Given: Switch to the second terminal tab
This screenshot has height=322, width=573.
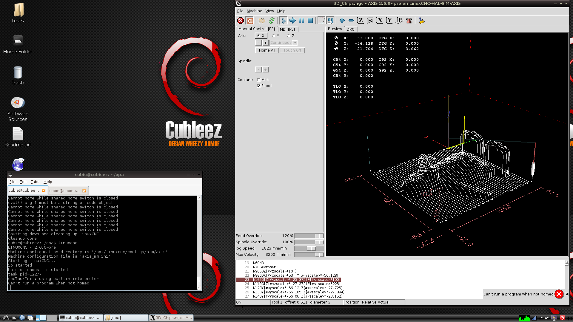Looking at the screenshot, I should [64, 191].
